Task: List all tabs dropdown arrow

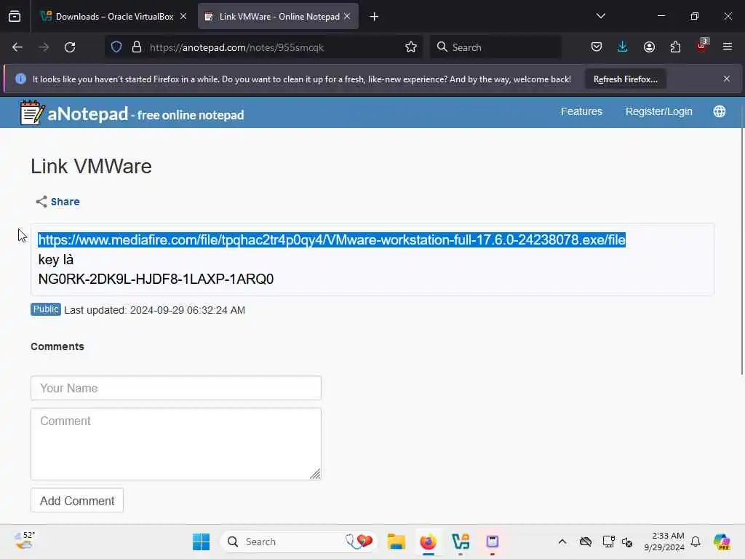Action: click(x=600, y=16)
